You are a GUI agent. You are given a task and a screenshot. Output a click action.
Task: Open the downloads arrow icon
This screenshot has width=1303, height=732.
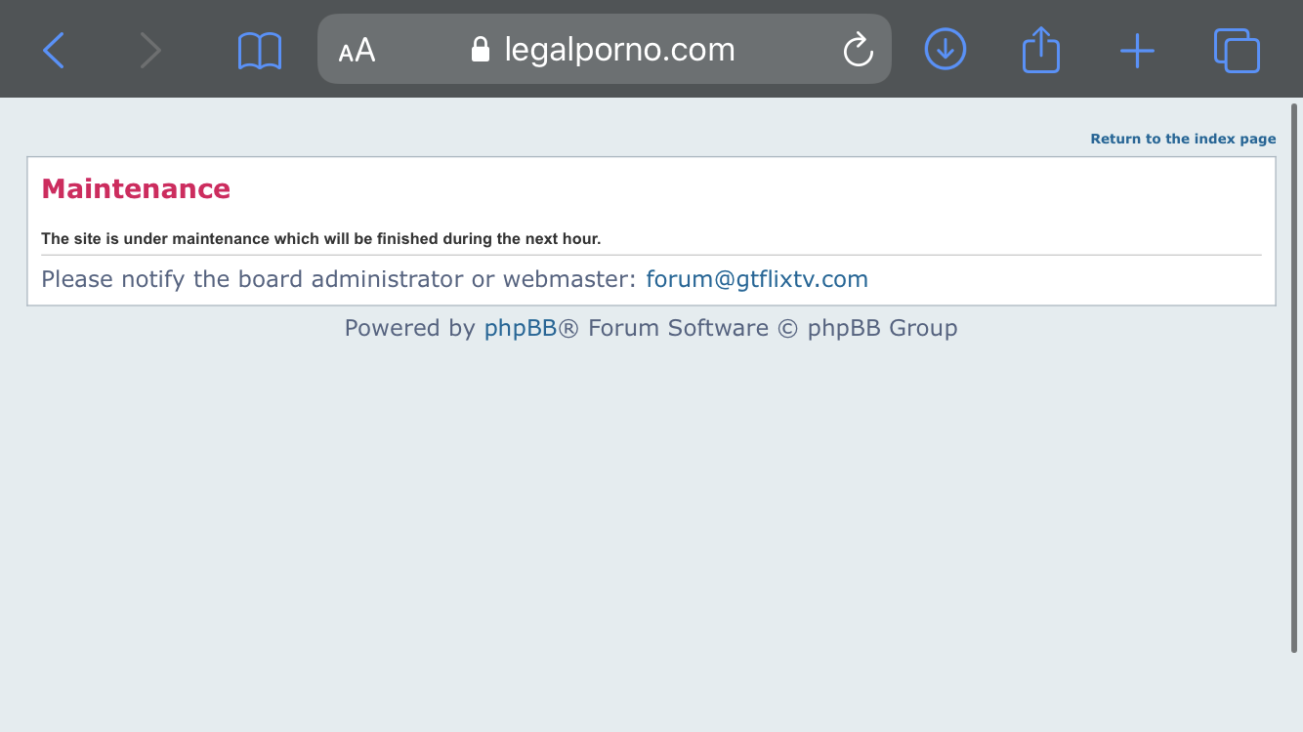pos(945,50)
